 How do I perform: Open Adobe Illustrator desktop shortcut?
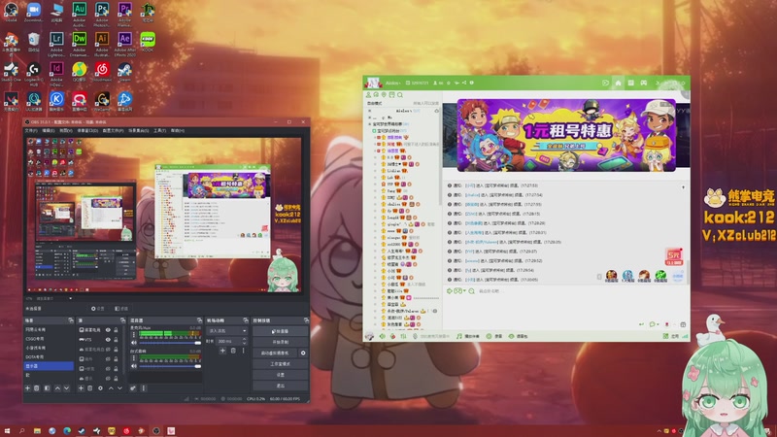(102, 44)
